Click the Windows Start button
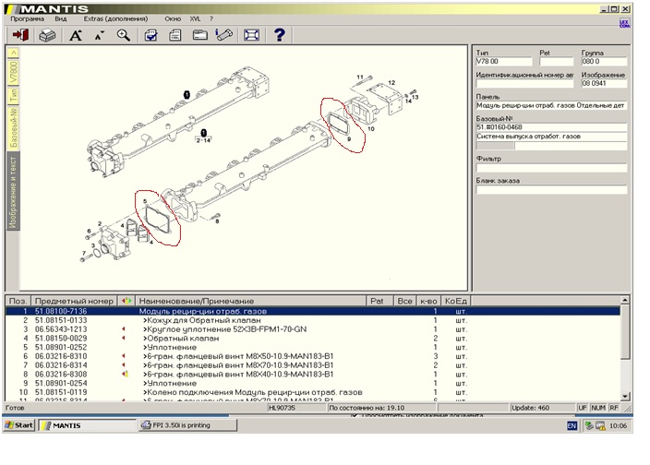This screenshot has height=465, width=650. click(x=19, y=425)
